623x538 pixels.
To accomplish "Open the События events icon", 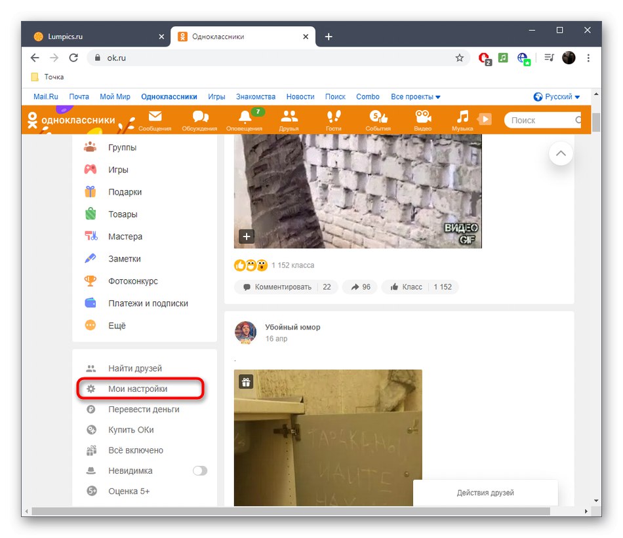I will (378, 121).
